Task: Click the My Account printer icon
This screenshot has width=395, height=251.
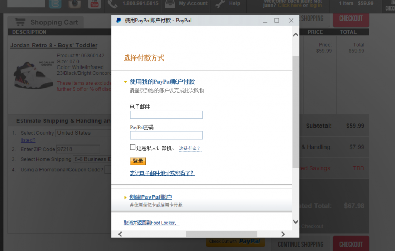Action: (x=170, y=4)
